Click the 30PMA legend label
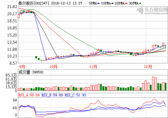This screenshot has width=168, height=118. [x=134, y=3]
